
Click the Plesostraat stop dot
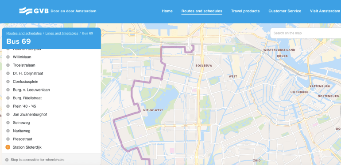8,139
